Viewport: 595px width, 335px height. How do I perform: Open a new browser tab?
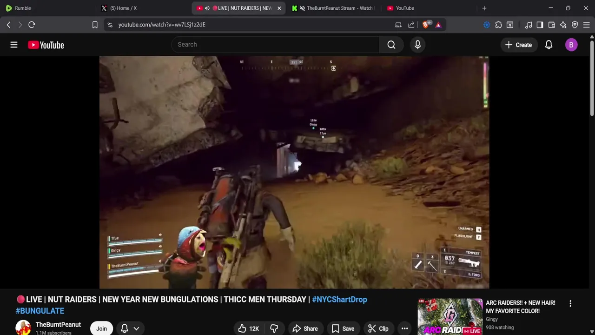click(484, 8)
